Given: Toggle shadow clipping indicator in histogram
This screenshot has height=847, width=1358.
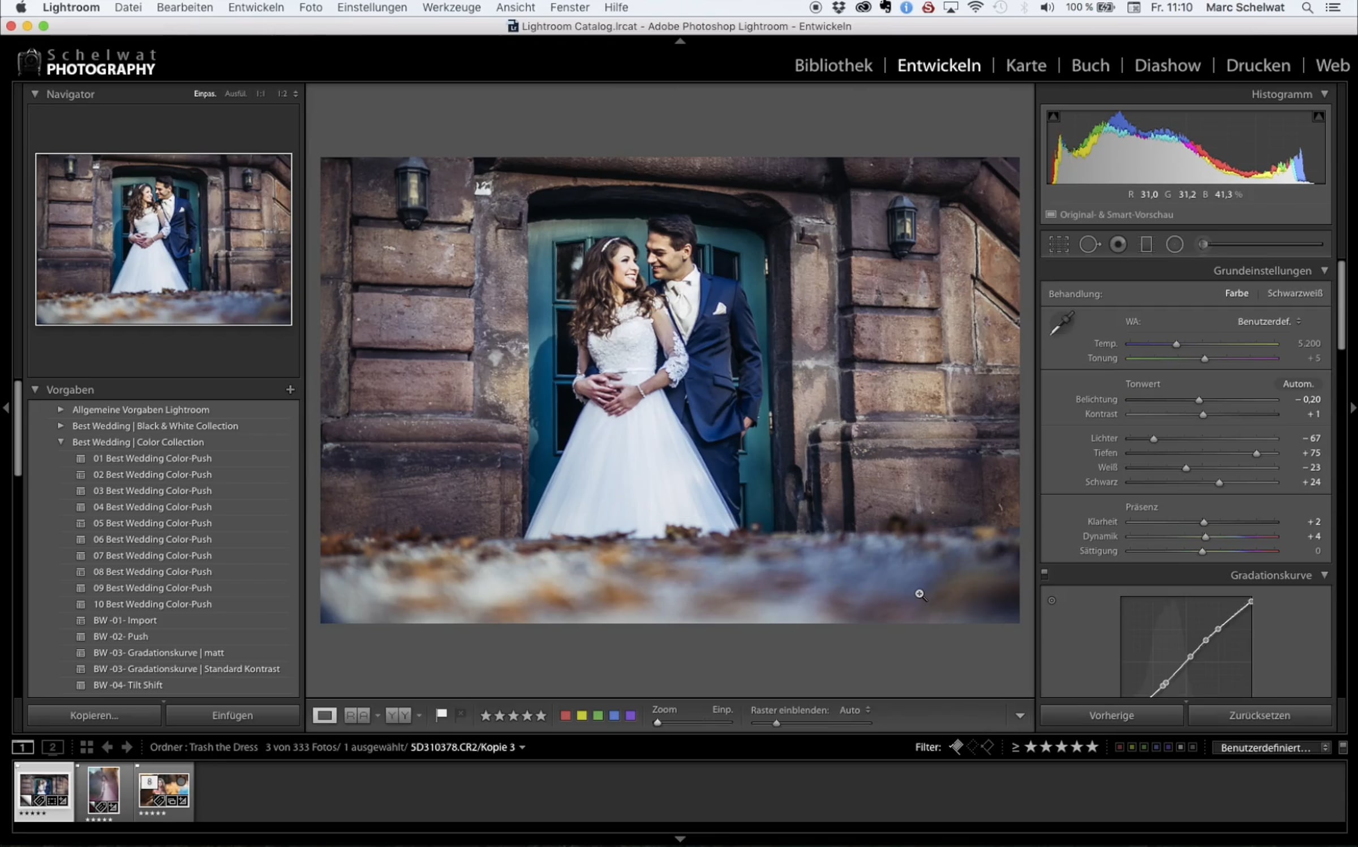Looking at the screenshot, I should coord(1054,117).
